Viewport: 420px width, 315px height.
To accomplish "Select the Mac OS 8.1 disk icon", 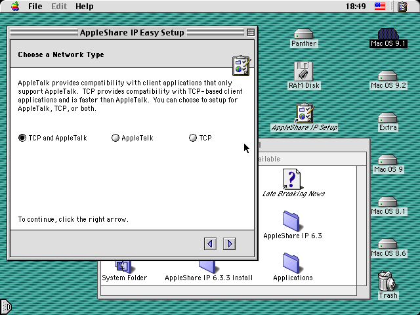I will tap(388, 202).
